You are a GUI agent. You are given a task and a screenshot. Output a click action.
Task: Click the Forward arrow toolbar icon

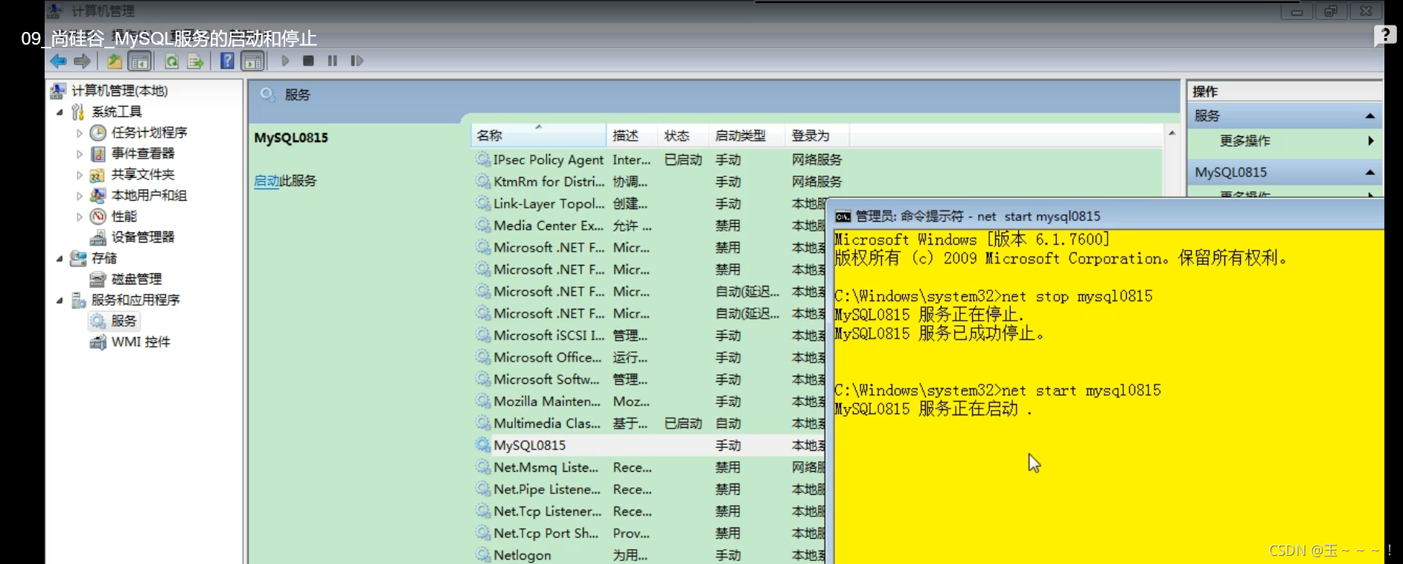[83, 61]
